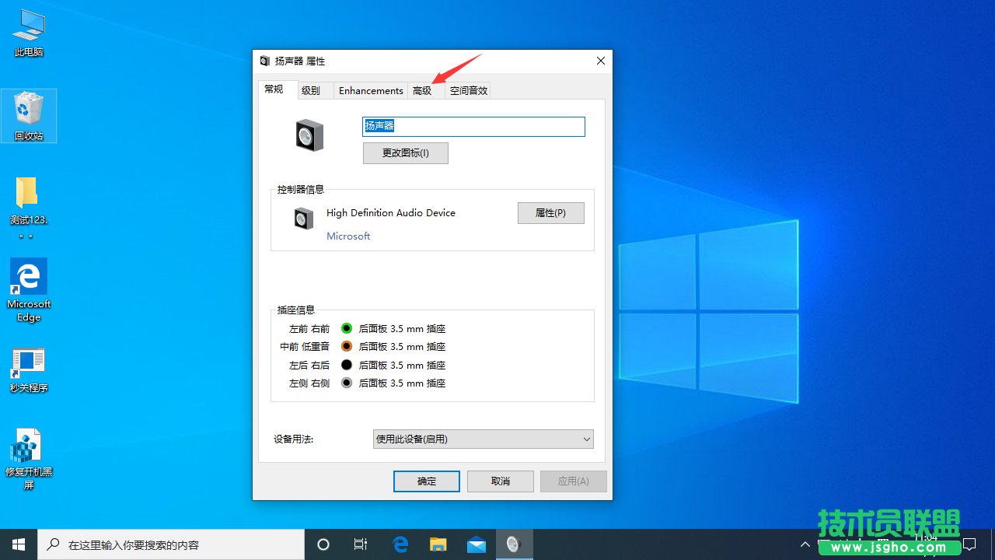Image resolution: width=995 pixels, height=560 pixels.
Task: Open File Explorer from the taskbar
Action: click(438, 544)
